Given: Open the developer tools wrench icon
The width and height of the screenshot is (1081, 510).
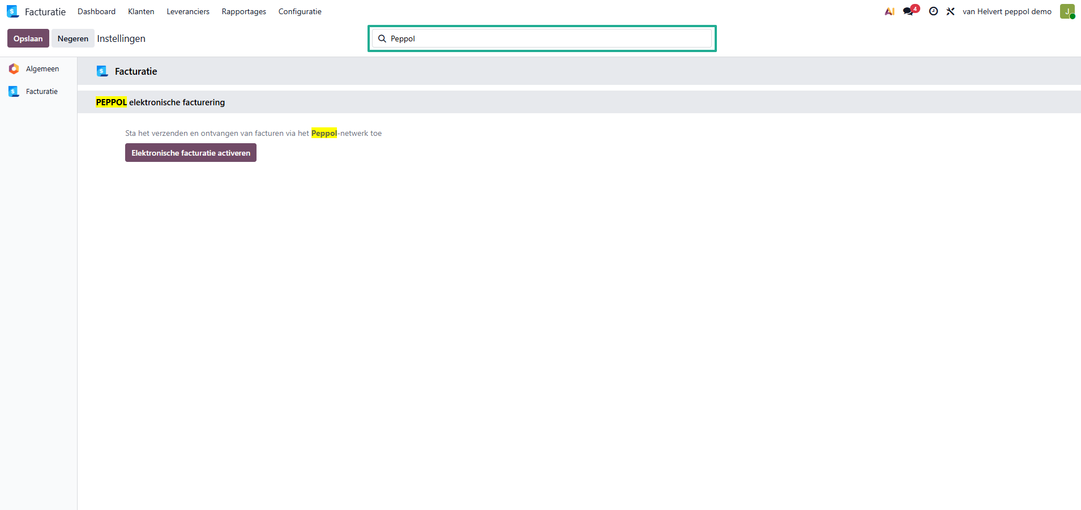Looking at the screenshot, I should point(950,11).
